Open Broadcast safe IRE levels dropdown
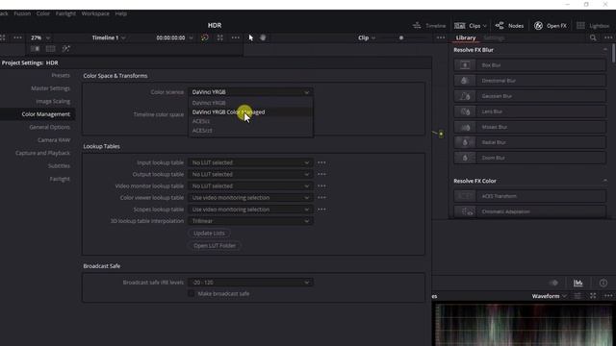This screenshot has width=616, height=346. pos(250,283)
